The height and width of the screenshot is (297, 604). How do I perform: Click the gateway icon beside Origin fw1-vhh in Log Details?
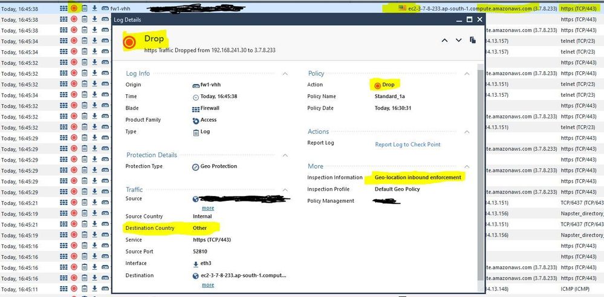click(x=196, y=85)
